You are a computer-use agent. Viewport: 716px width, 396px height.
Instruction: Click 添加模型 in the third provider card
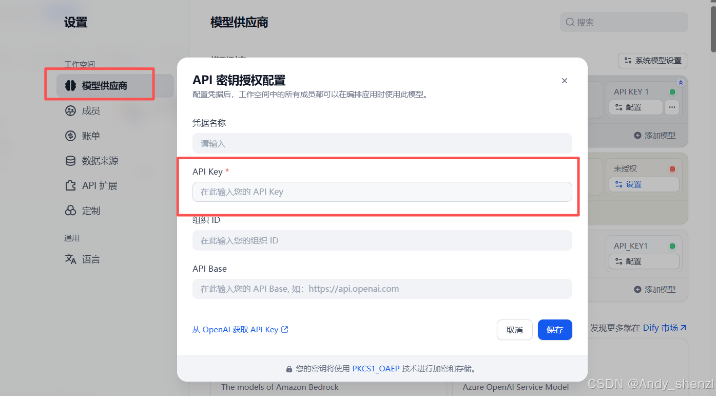click(655, 290)
